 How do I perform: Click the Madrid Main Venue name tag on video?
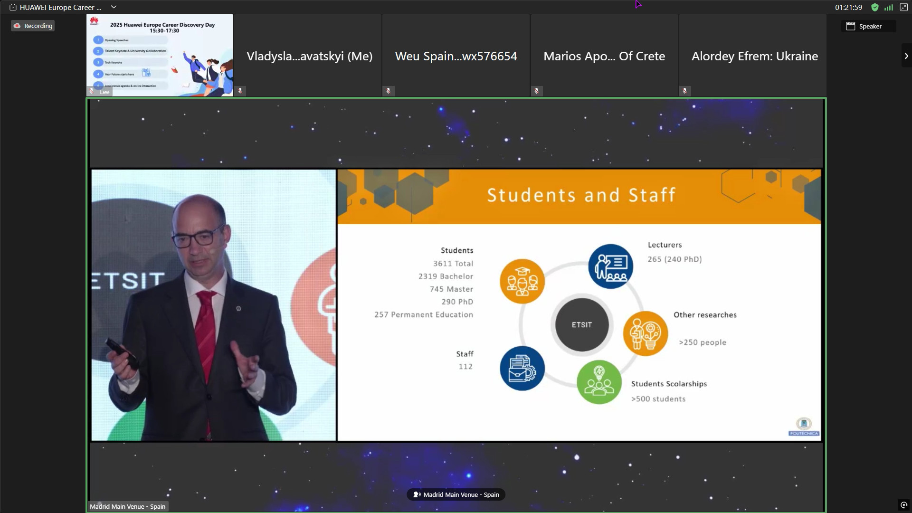click(x=128, y=506)
